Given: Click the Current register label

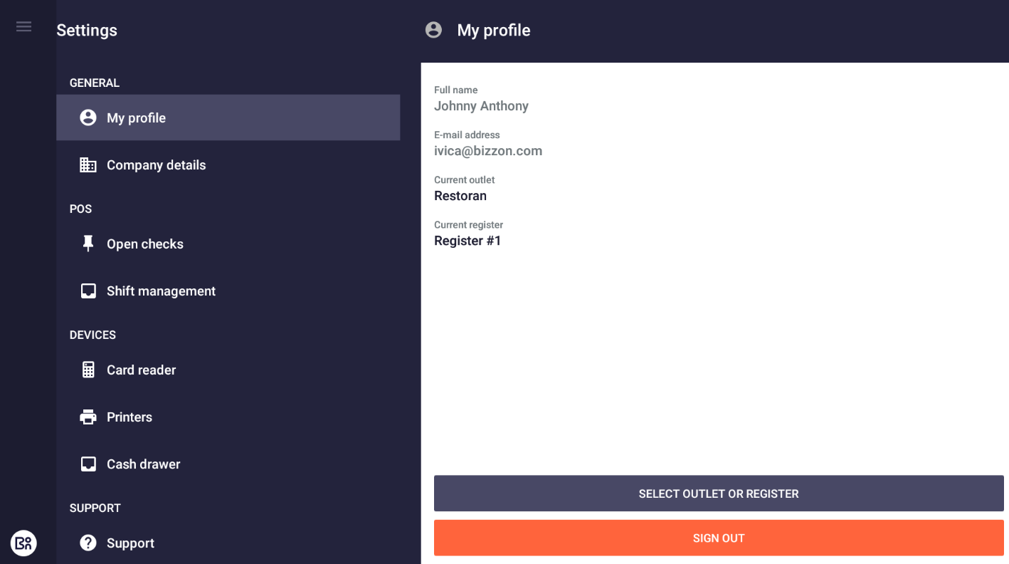Looking at the screenshot, I should [x=469, y=224].
